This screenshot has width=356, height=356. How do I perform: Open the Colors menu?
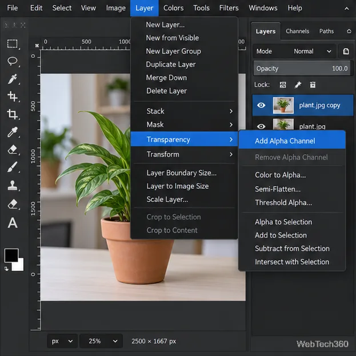coord(174,8)
